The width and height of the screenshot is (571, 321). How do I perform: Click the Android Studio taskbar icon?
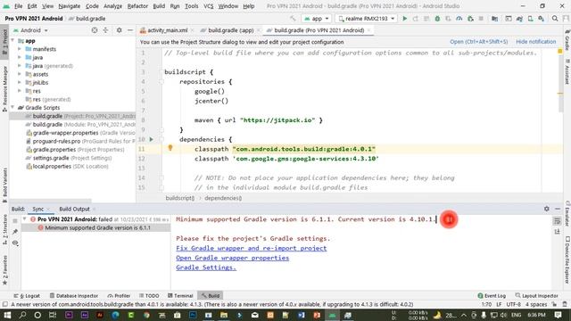click(332, 315)
